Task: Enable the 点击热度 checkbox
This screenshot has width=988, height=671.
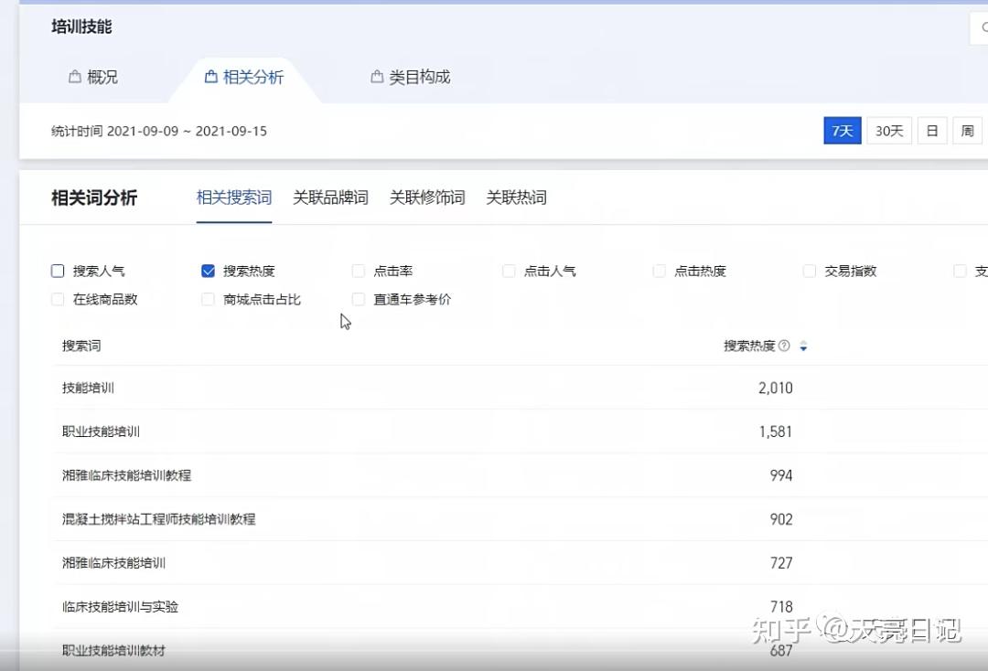Action: [x=659, y=272]
